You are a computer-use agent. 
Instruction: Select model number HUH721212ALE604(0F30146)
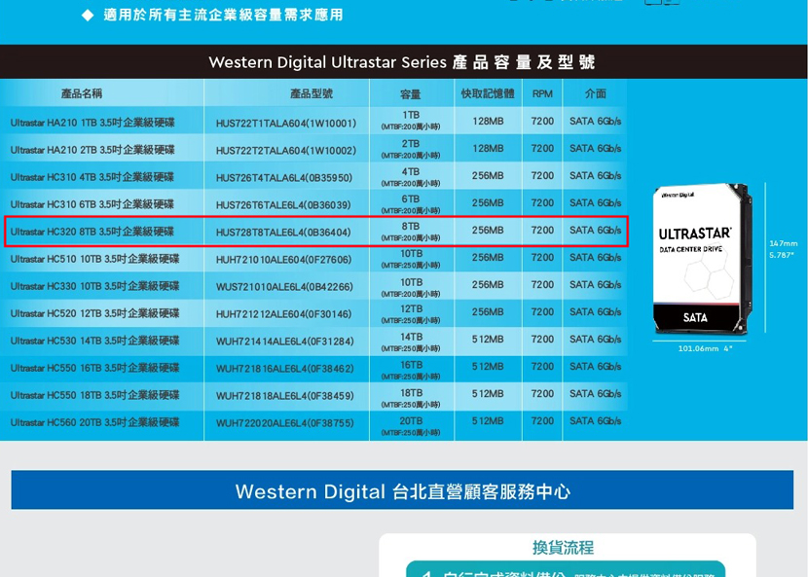click(284, 314)
